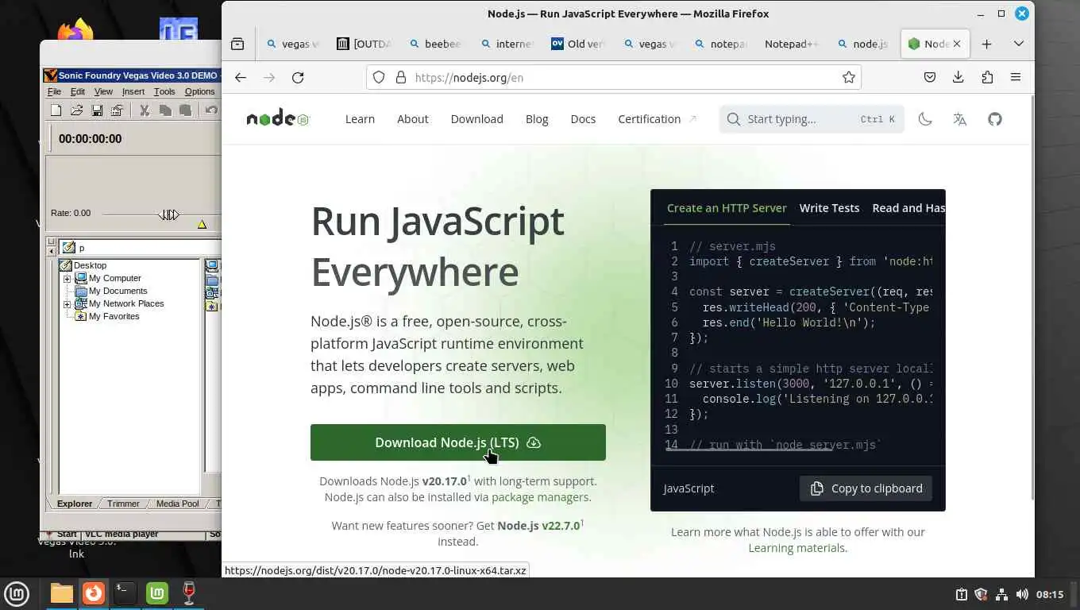Image resolution: width=1080 pixels, height=610 pixels.
Task: Switch to 'beebee' Firefox tab
Action: click(434, 44)
